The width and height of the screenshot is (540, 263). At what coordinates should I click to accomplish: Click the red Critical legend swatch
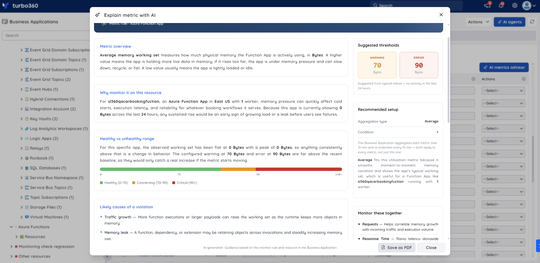[174, 183]
